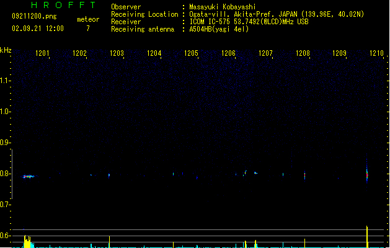
Task: Click the Ogata-vill. Akita-Pref. JAPAN location text
Action: click(x=277, y=14)
